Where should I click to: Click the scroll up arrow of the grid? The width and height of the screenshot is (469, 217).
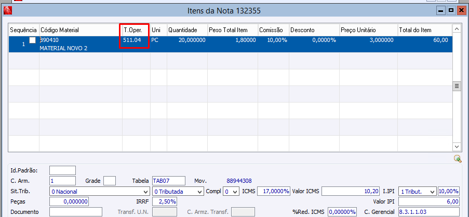click(x=457, y=28)
